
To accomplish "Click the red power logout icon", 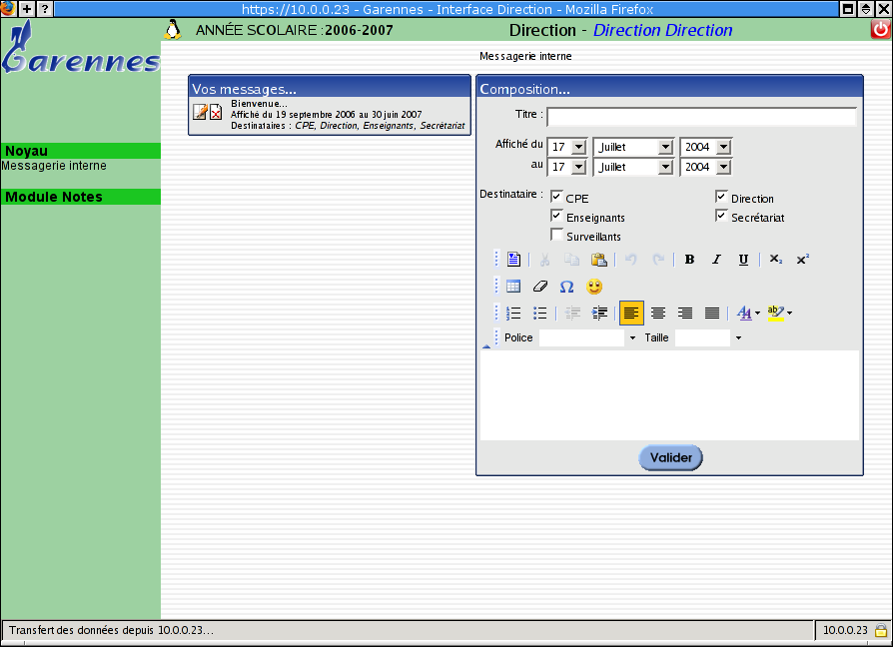I will [880, 30].
